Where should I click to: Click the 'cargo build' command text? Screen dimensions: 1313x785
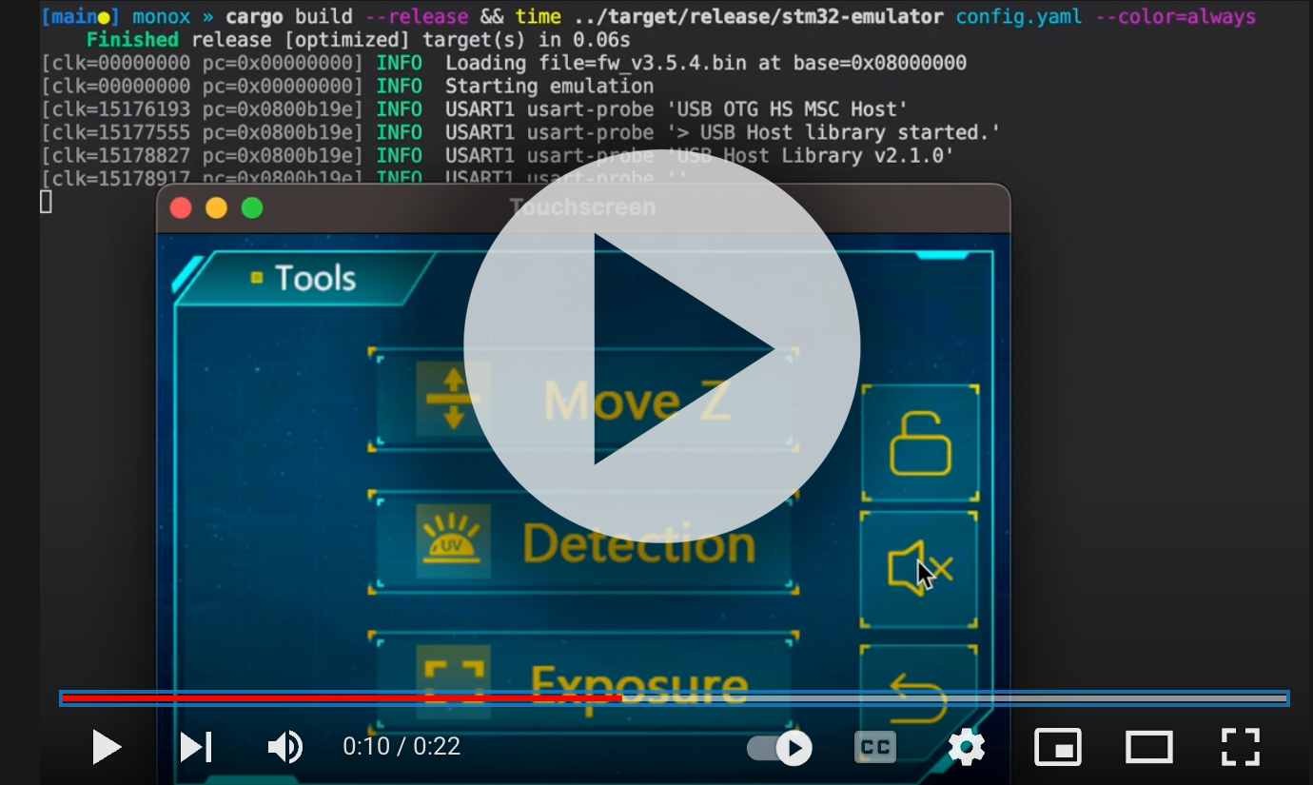coord(289,17)
